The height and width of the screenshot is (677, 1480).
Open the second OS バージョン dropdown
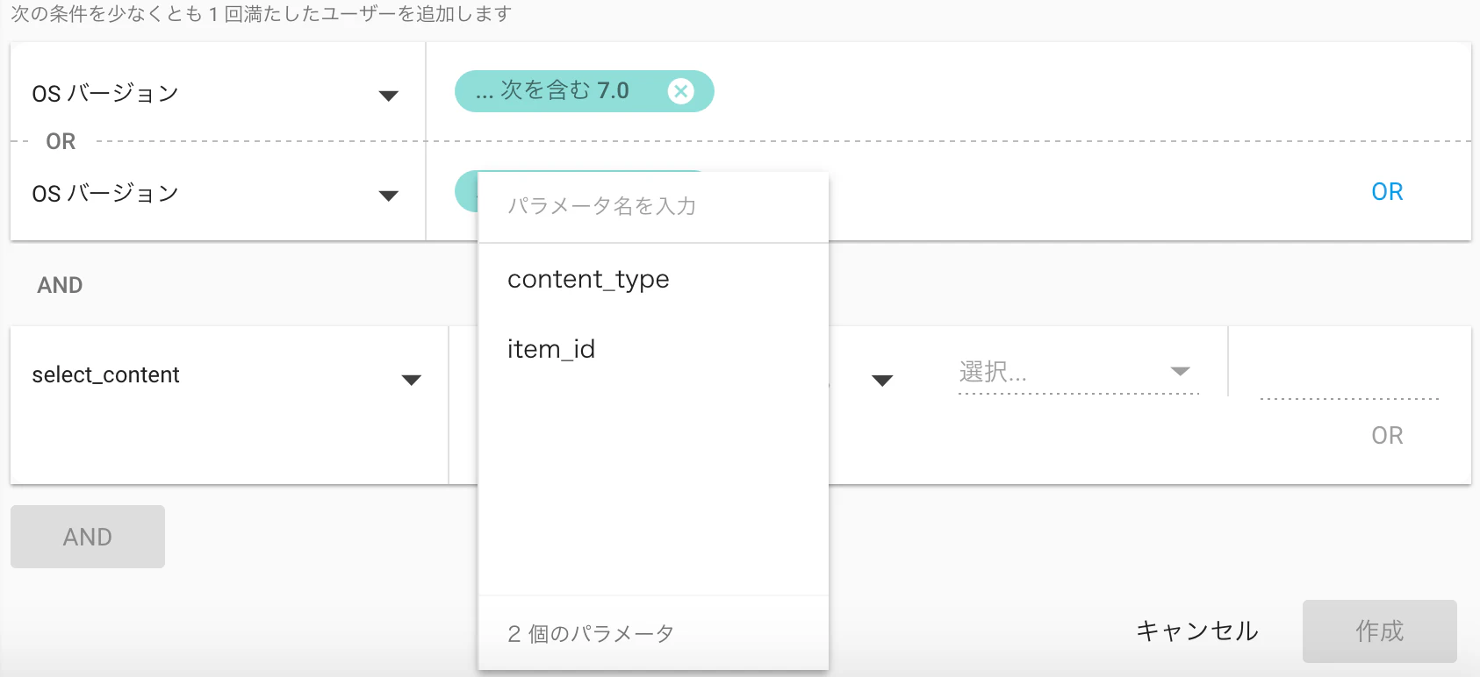[x=216, y=194]
